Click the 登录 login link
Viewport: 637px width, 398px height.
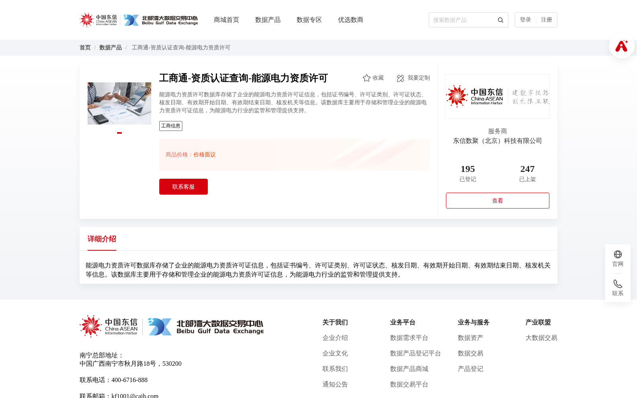(x=526, y=20)
